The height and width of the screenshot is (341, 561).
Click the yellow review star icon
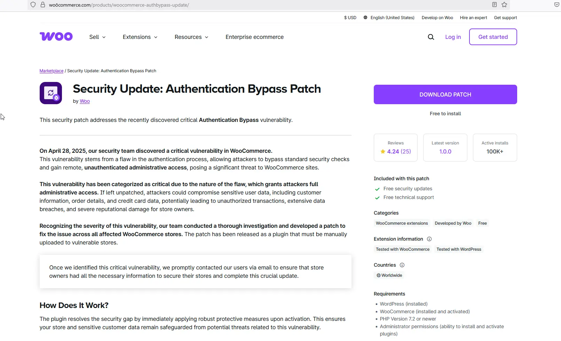pos(383,151)
